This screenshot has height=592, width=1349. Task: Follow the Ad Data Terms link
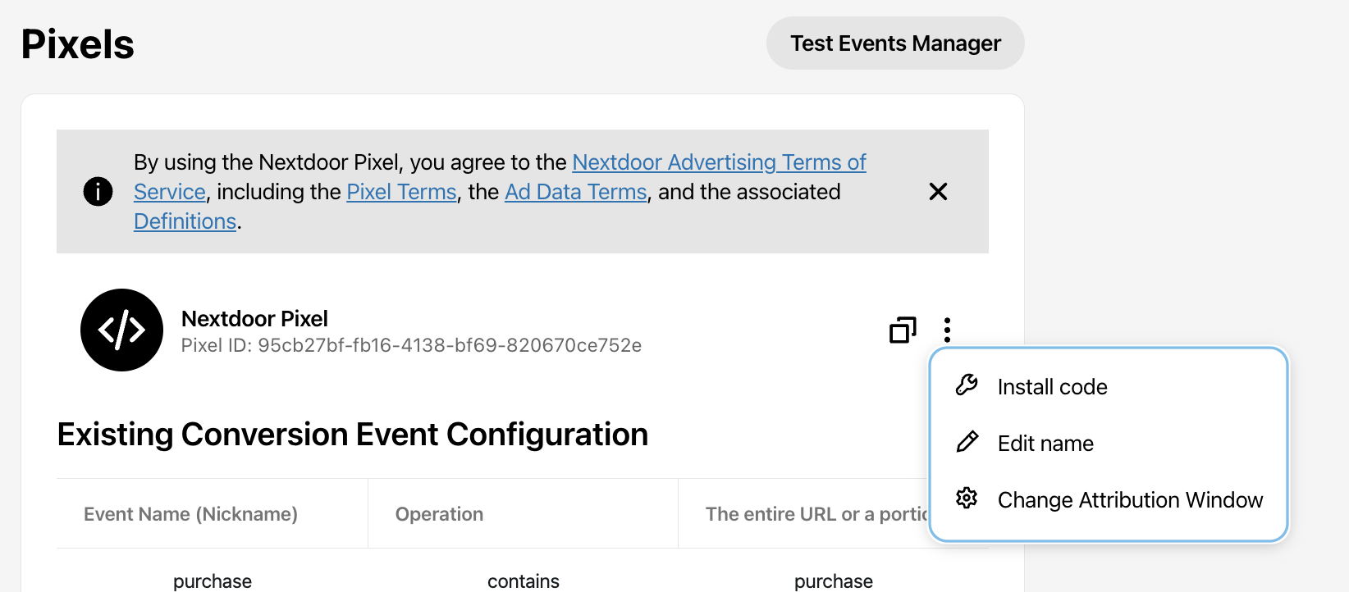(575, 192)
